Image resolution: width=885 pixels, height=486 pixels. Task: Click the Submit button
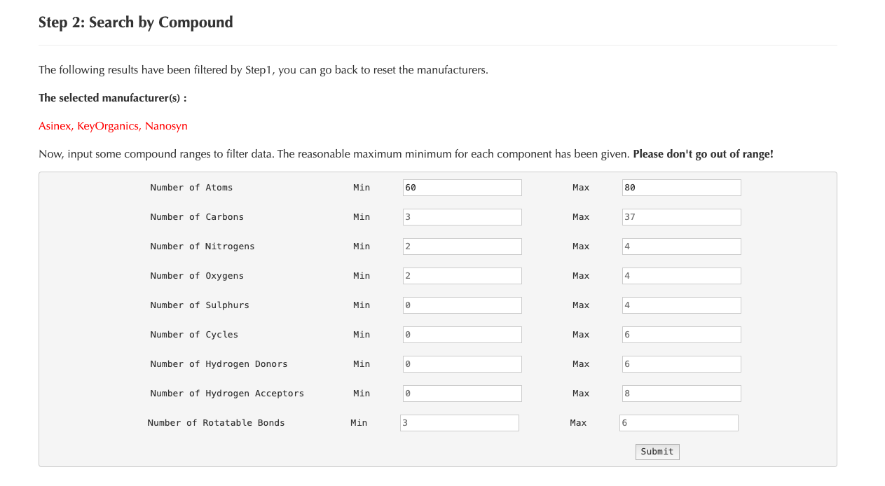point(657,452)
